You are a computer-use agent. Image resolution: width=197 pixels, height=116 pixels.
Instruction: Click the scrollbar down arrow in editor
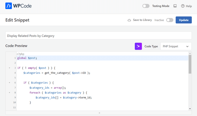point(190,109)
